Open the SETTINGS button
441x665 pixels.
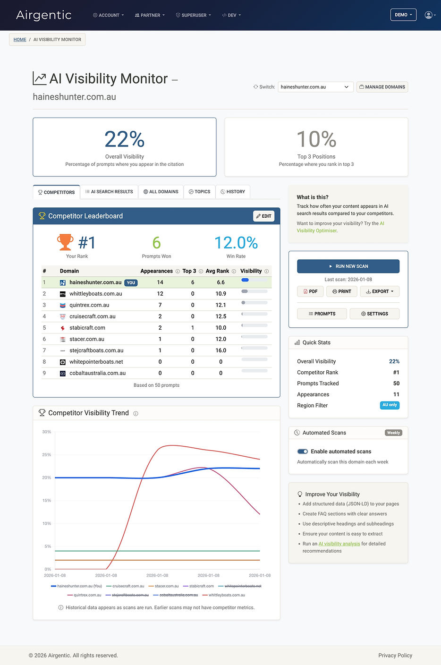pos(374,314)
